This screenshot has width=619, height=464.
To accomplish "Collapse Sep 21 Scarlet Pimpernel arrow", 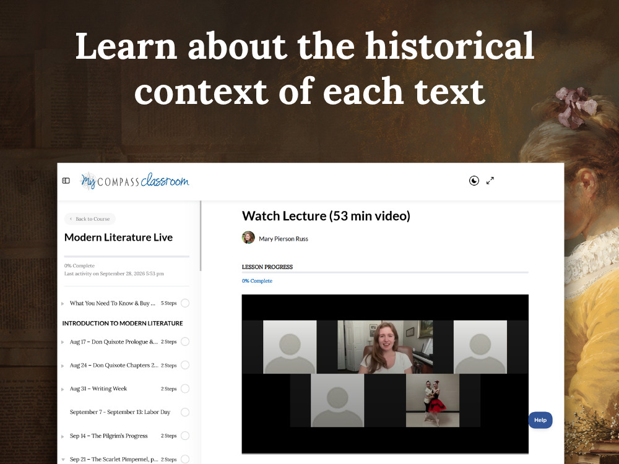I will point(63,460).
